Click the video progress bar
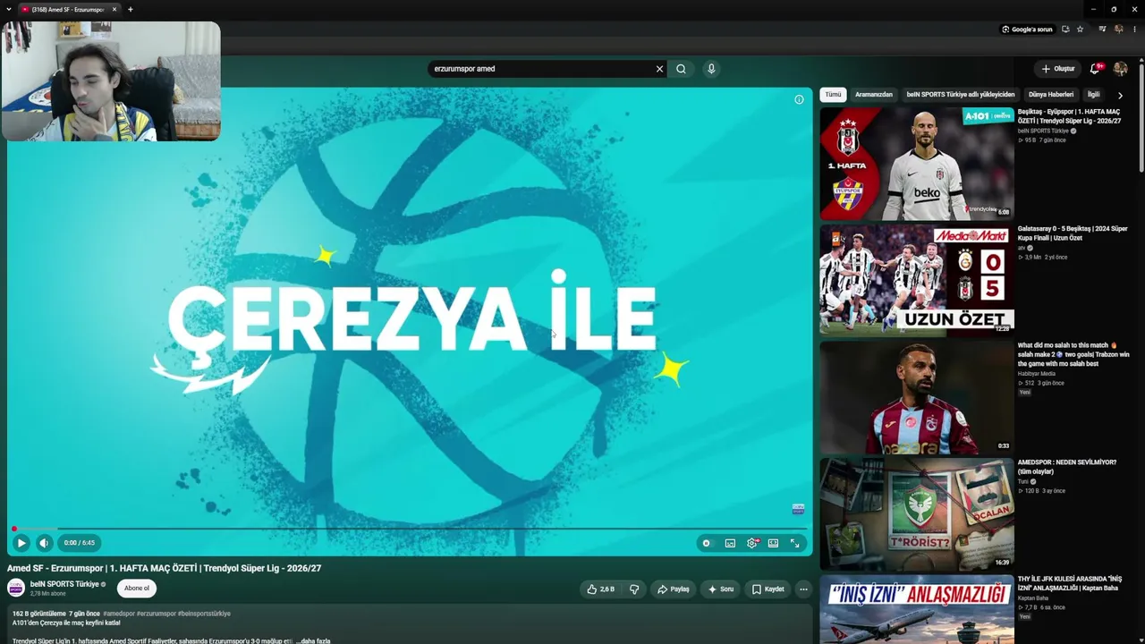 tap(410, 529)
